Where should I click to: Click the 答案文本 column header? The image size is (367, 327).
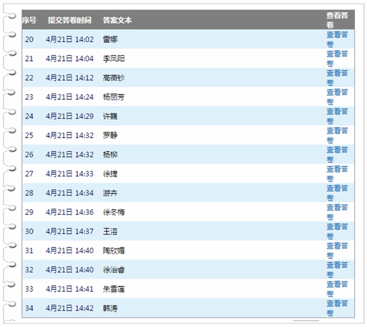click(x=117, y=20)
